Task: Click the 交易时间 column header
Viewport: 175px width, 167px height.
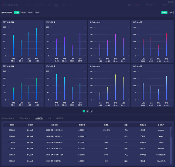Action: tap(54, 125)
